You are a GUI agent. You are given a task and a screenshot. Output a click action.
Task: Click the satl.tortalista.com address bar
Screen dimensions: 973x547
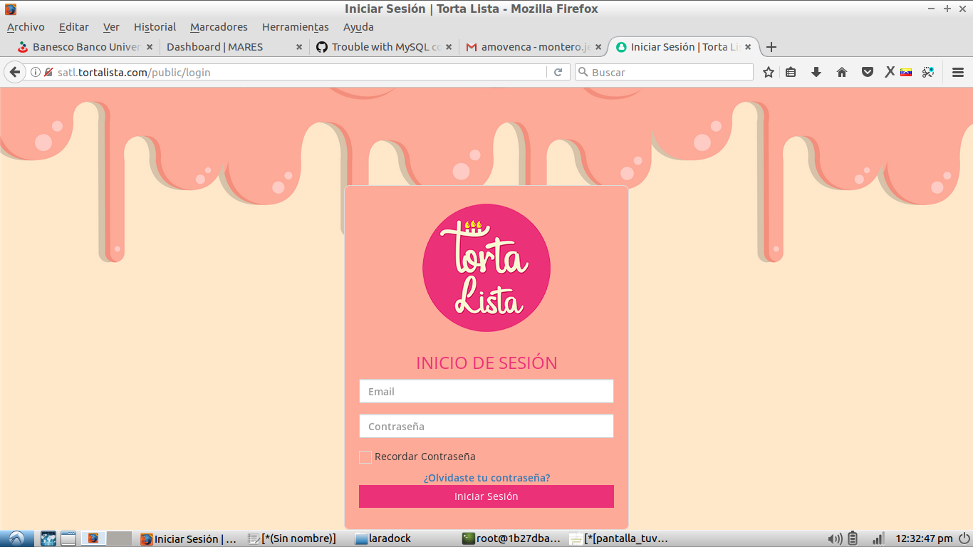299,72
